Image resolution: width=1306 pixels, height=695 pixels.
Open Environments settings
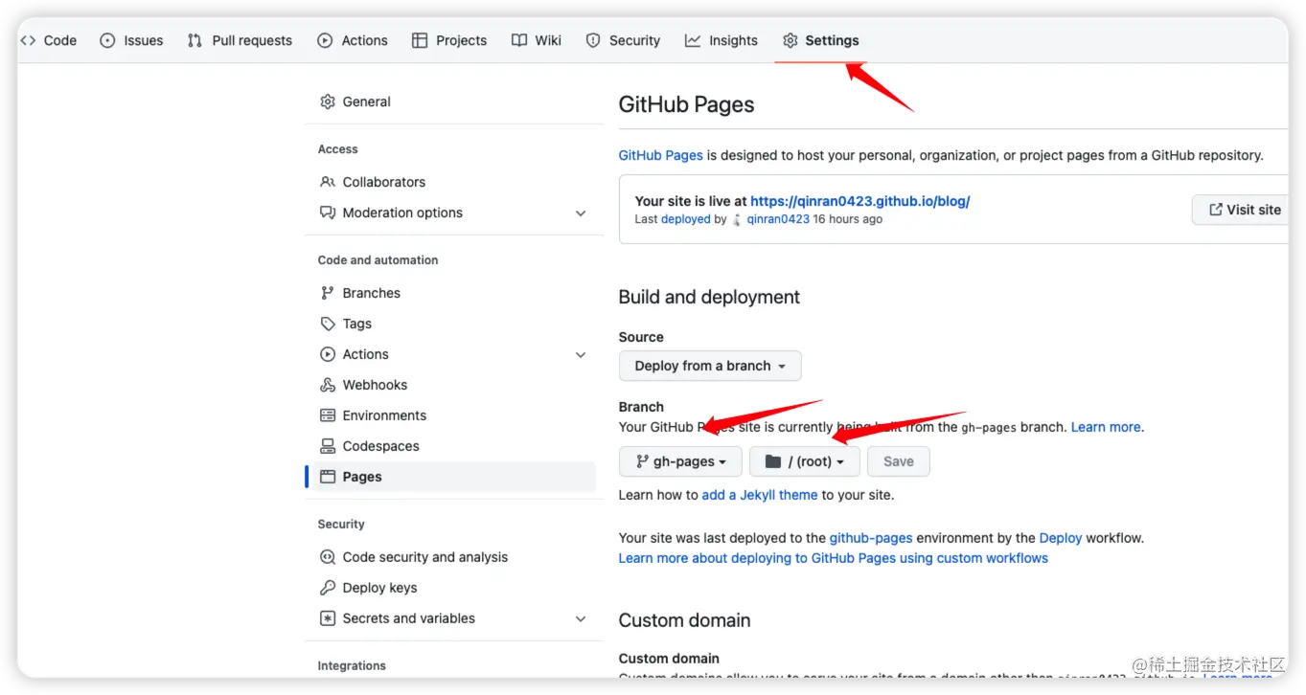[450, 415]
